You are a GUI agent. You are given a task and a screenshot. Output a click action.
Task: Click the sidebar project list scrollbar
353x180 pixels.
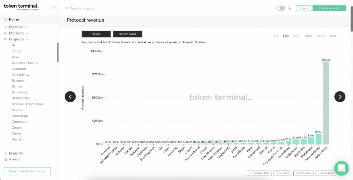(58, 52)
